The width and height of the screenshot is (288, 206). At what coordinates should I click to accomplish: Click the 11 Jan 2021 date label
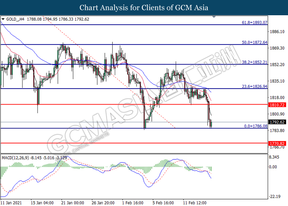pyautogui.click(x=11, y=203)
